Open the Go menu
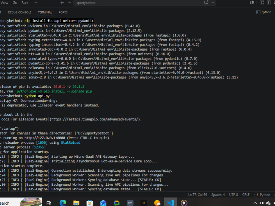The height and width of the screenshot is (206, 275). click(x=15, y=3)
